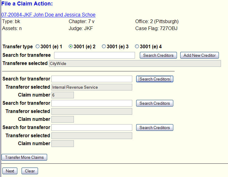Screen dimensions: 228x177
Task: Click the Search for transferee text field
Action: [95, 55]
